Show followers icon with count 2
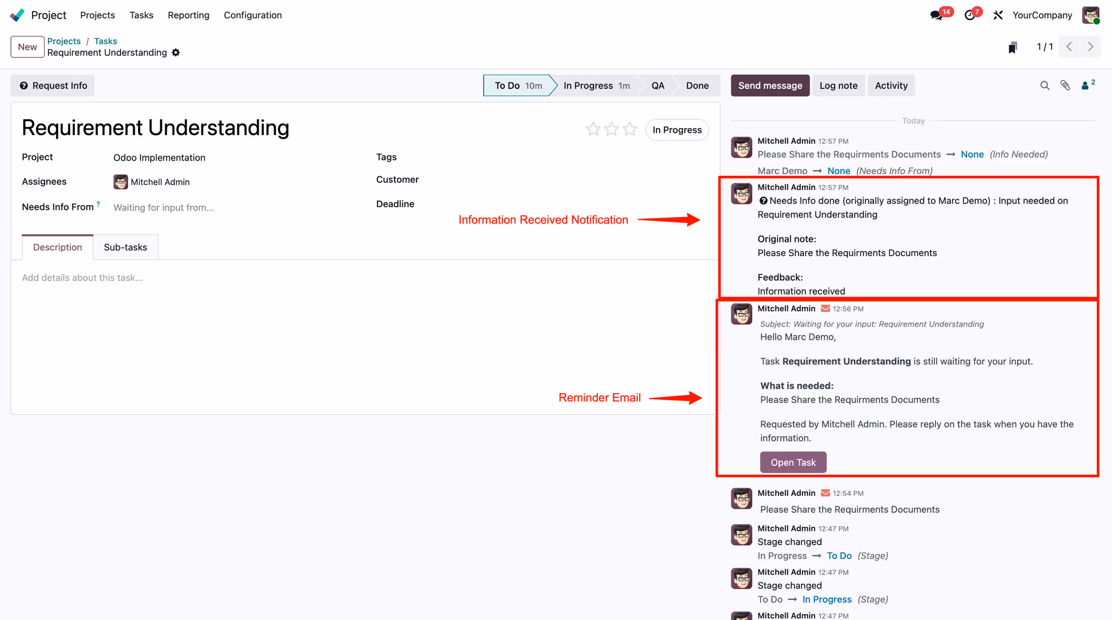The height and width of the screenshot is (620, 1112). click(1088, 85)
